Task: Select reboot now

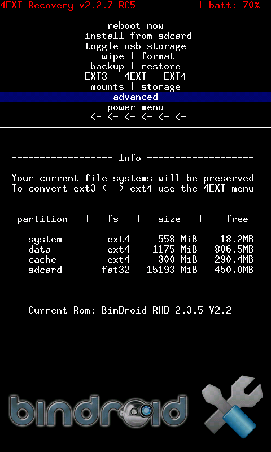Action: click(x=135, y=26)
